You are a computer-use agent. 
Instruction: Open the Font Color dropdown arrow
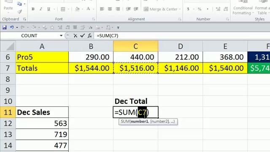[94, 9]
